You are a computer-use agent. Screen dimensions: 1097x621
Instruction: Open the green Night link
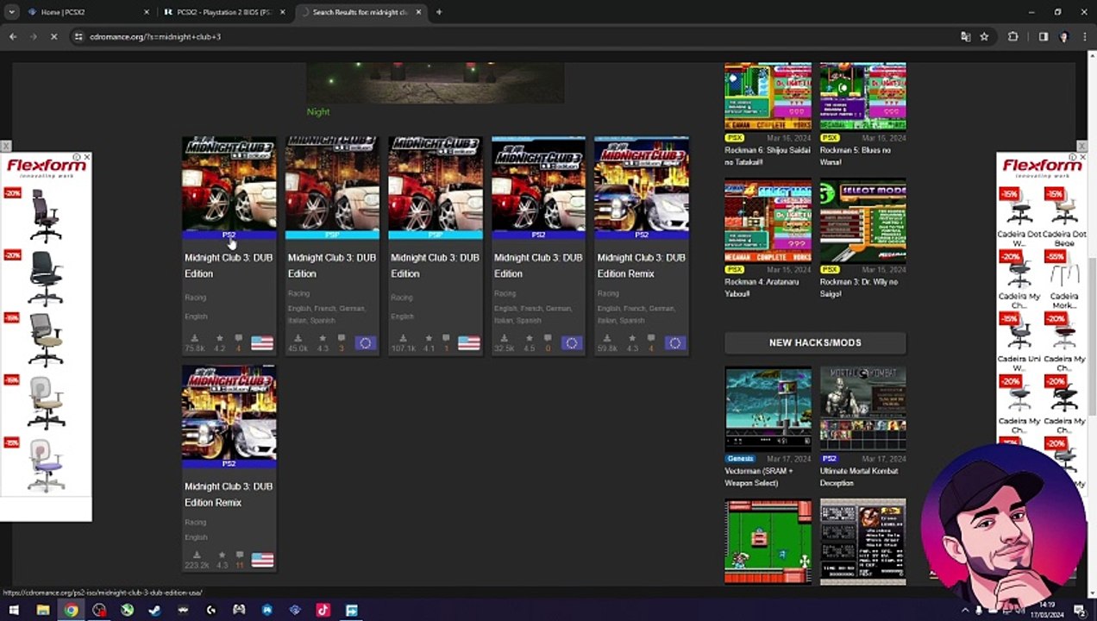pos(318,111)
